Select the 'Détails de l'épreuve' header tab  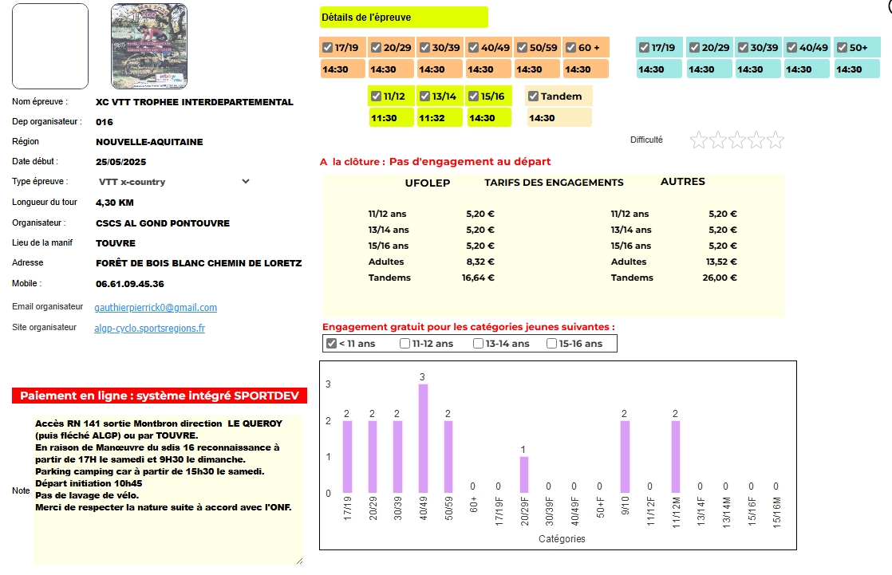pyautogui.click(x=403, y=18)
